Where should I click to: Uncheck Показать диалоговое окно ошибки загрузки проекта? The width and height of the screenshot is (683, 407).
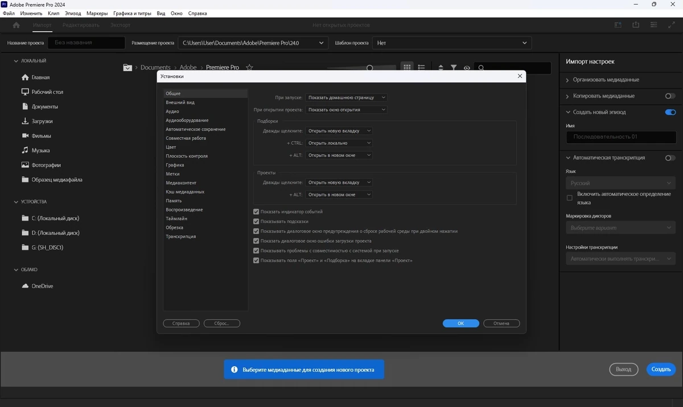click(x=256, y=241)
